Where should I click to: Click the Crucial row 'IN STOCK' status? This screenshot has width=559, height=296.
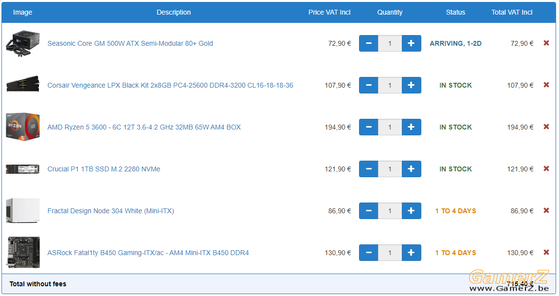pyautogui.click(x=455, y=169)
